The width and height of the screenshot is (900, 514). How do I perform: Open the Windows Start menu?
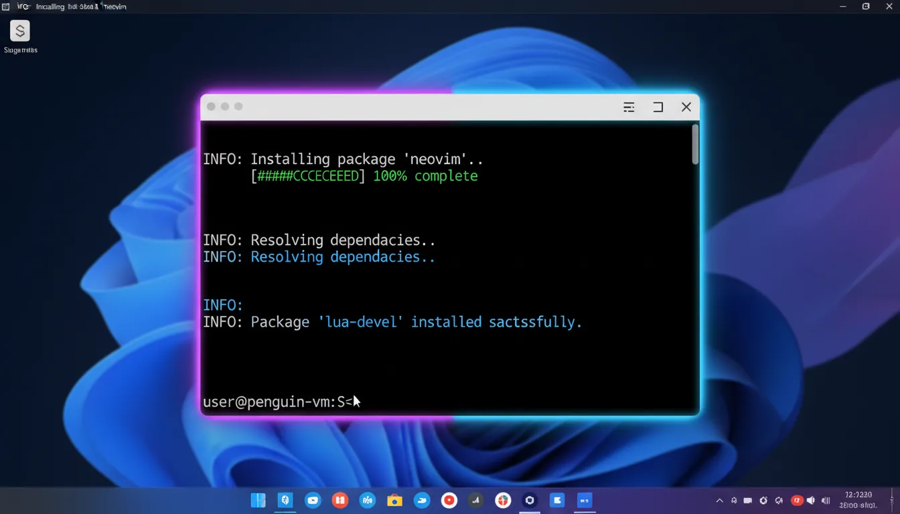tap(258, 500)
